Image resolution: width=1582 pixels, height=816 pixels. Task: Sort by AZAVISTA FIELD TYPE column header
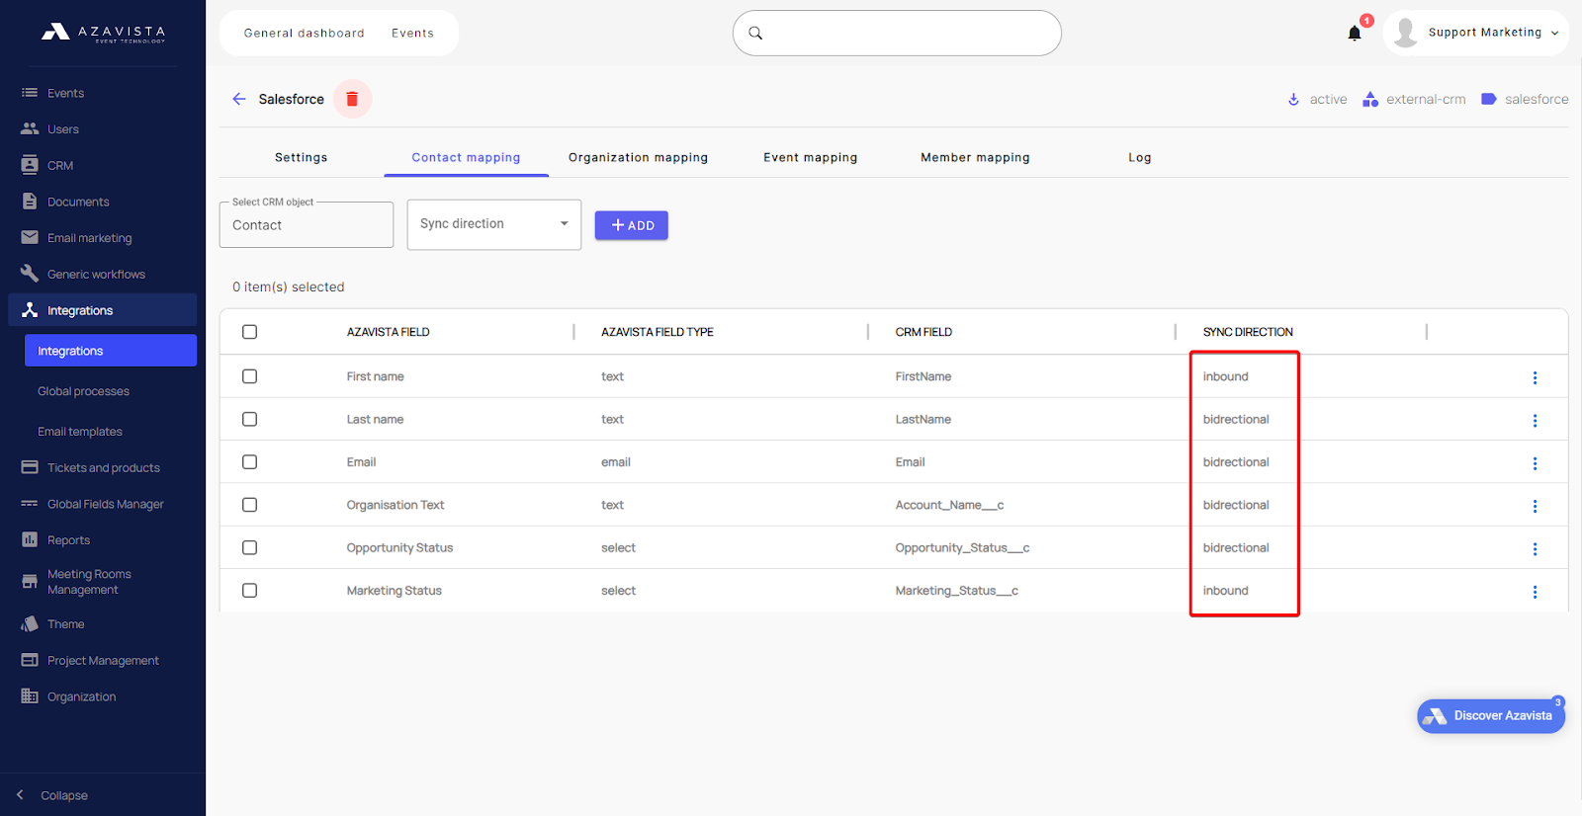pos(658,332)
